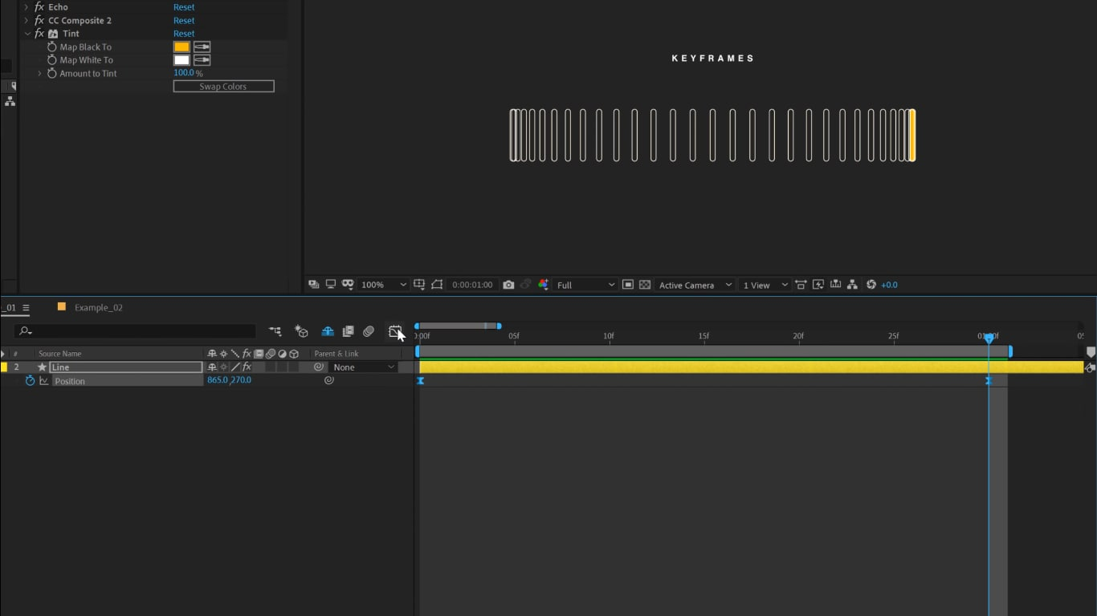
Task: Take a snapshot of the composition
Action: pyautogui.click(x=509, y=284)
